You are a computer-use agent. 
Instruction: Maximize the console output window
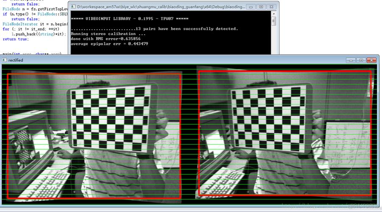point(260,7)
